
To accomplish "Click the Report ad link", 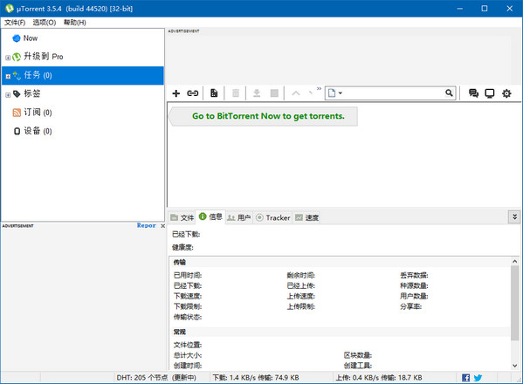I will coord(146,226).
